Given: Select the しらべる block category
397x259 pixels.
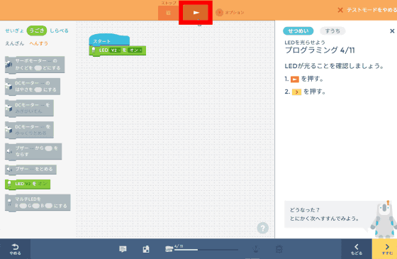Looking at the screenshot, I should point(59,31).
